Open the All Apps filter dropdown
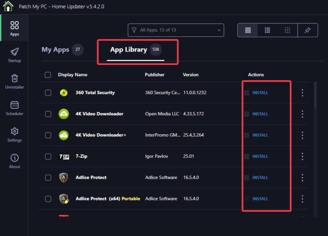The height and width of the screenshot is (236, 328). (x=175, y=30)
